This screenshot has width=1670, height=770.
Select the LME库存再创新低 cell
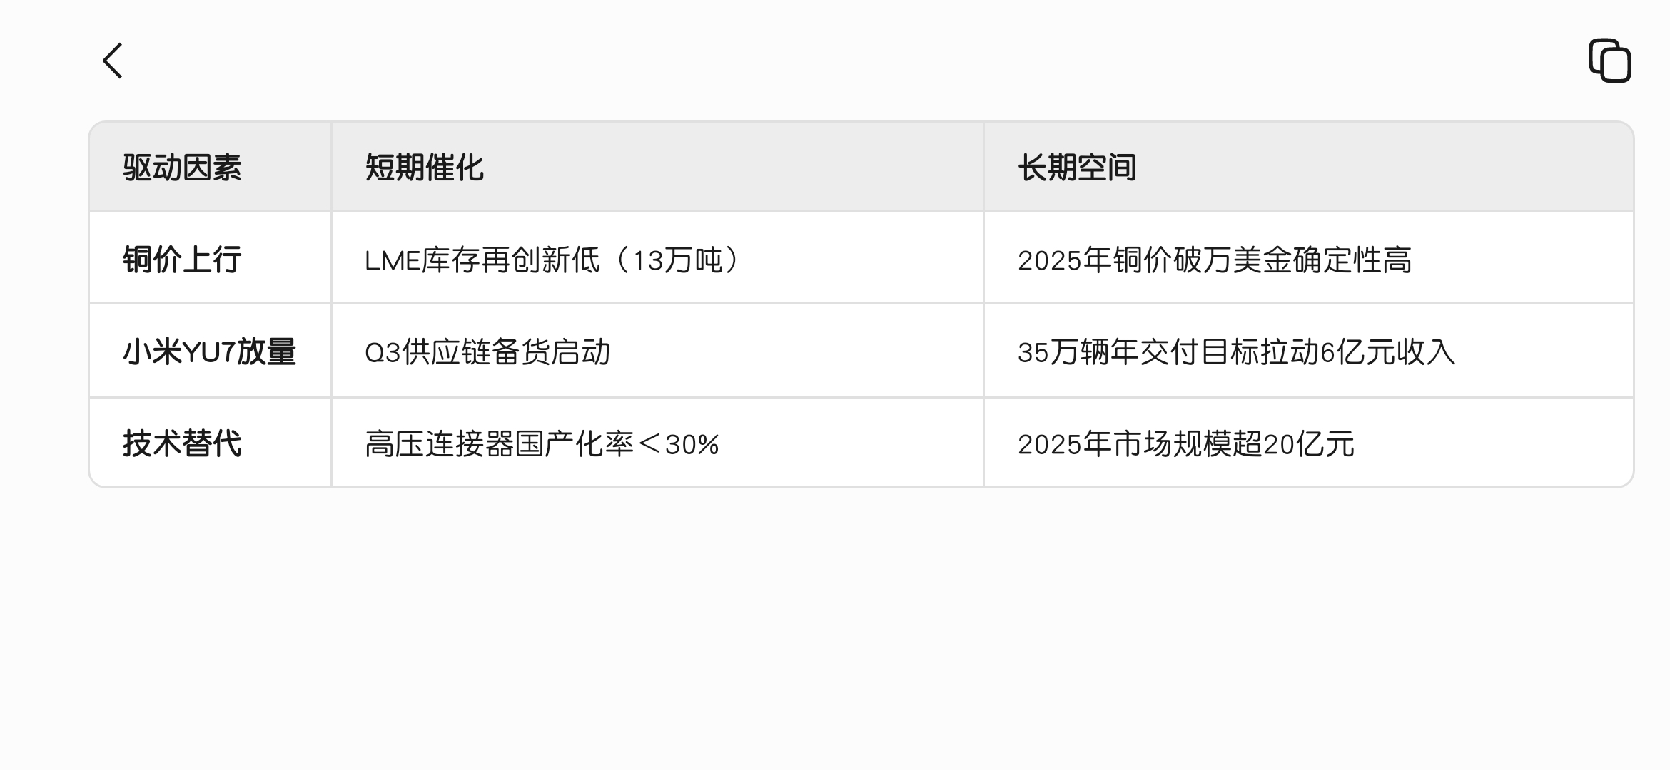tap(657, 258)
